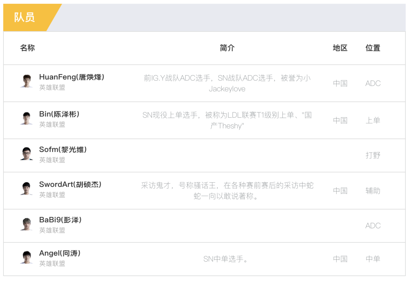The width and height of the screenshot is (410, 283).
Task: Open SwordArt(胡硕杰) player page
Action: [x=70, y=185]
